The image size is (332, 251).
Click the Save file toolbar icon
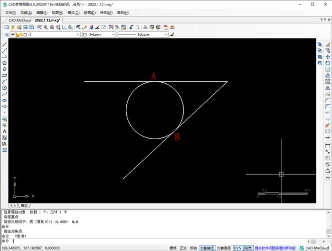26,27
